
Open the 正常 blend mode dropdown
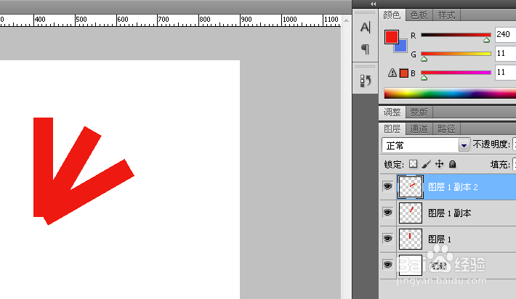425,145
